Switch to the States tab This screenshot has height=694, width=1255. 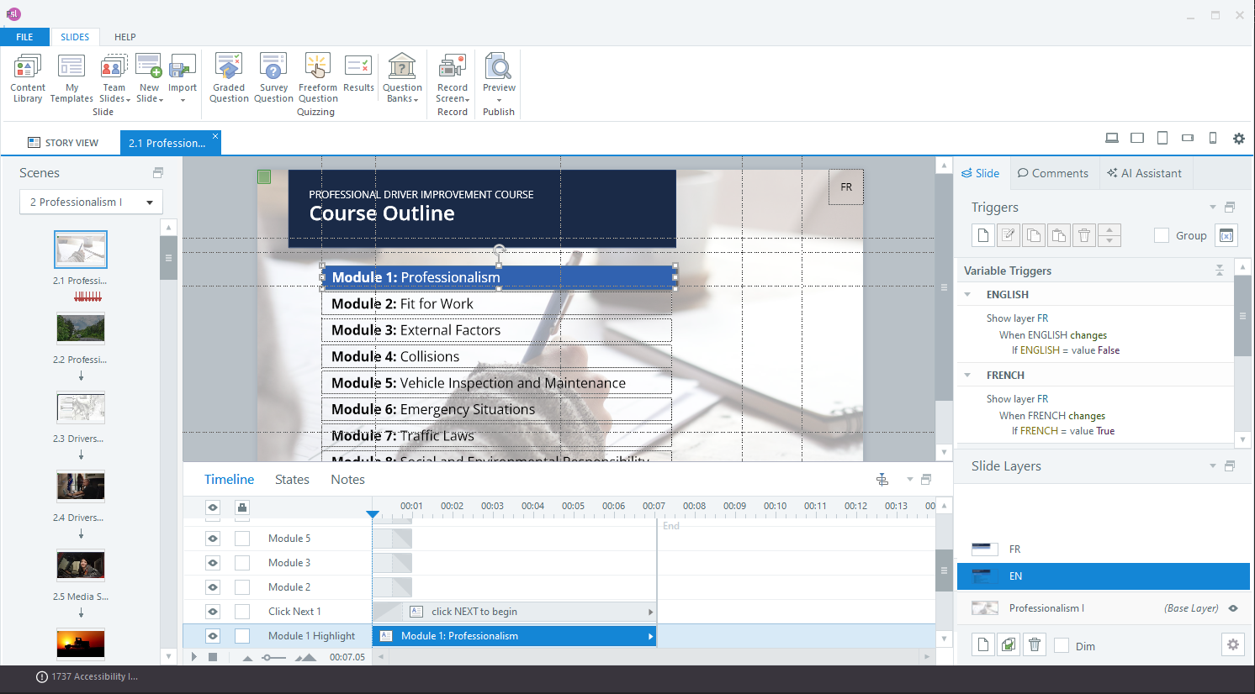(292, 479)
